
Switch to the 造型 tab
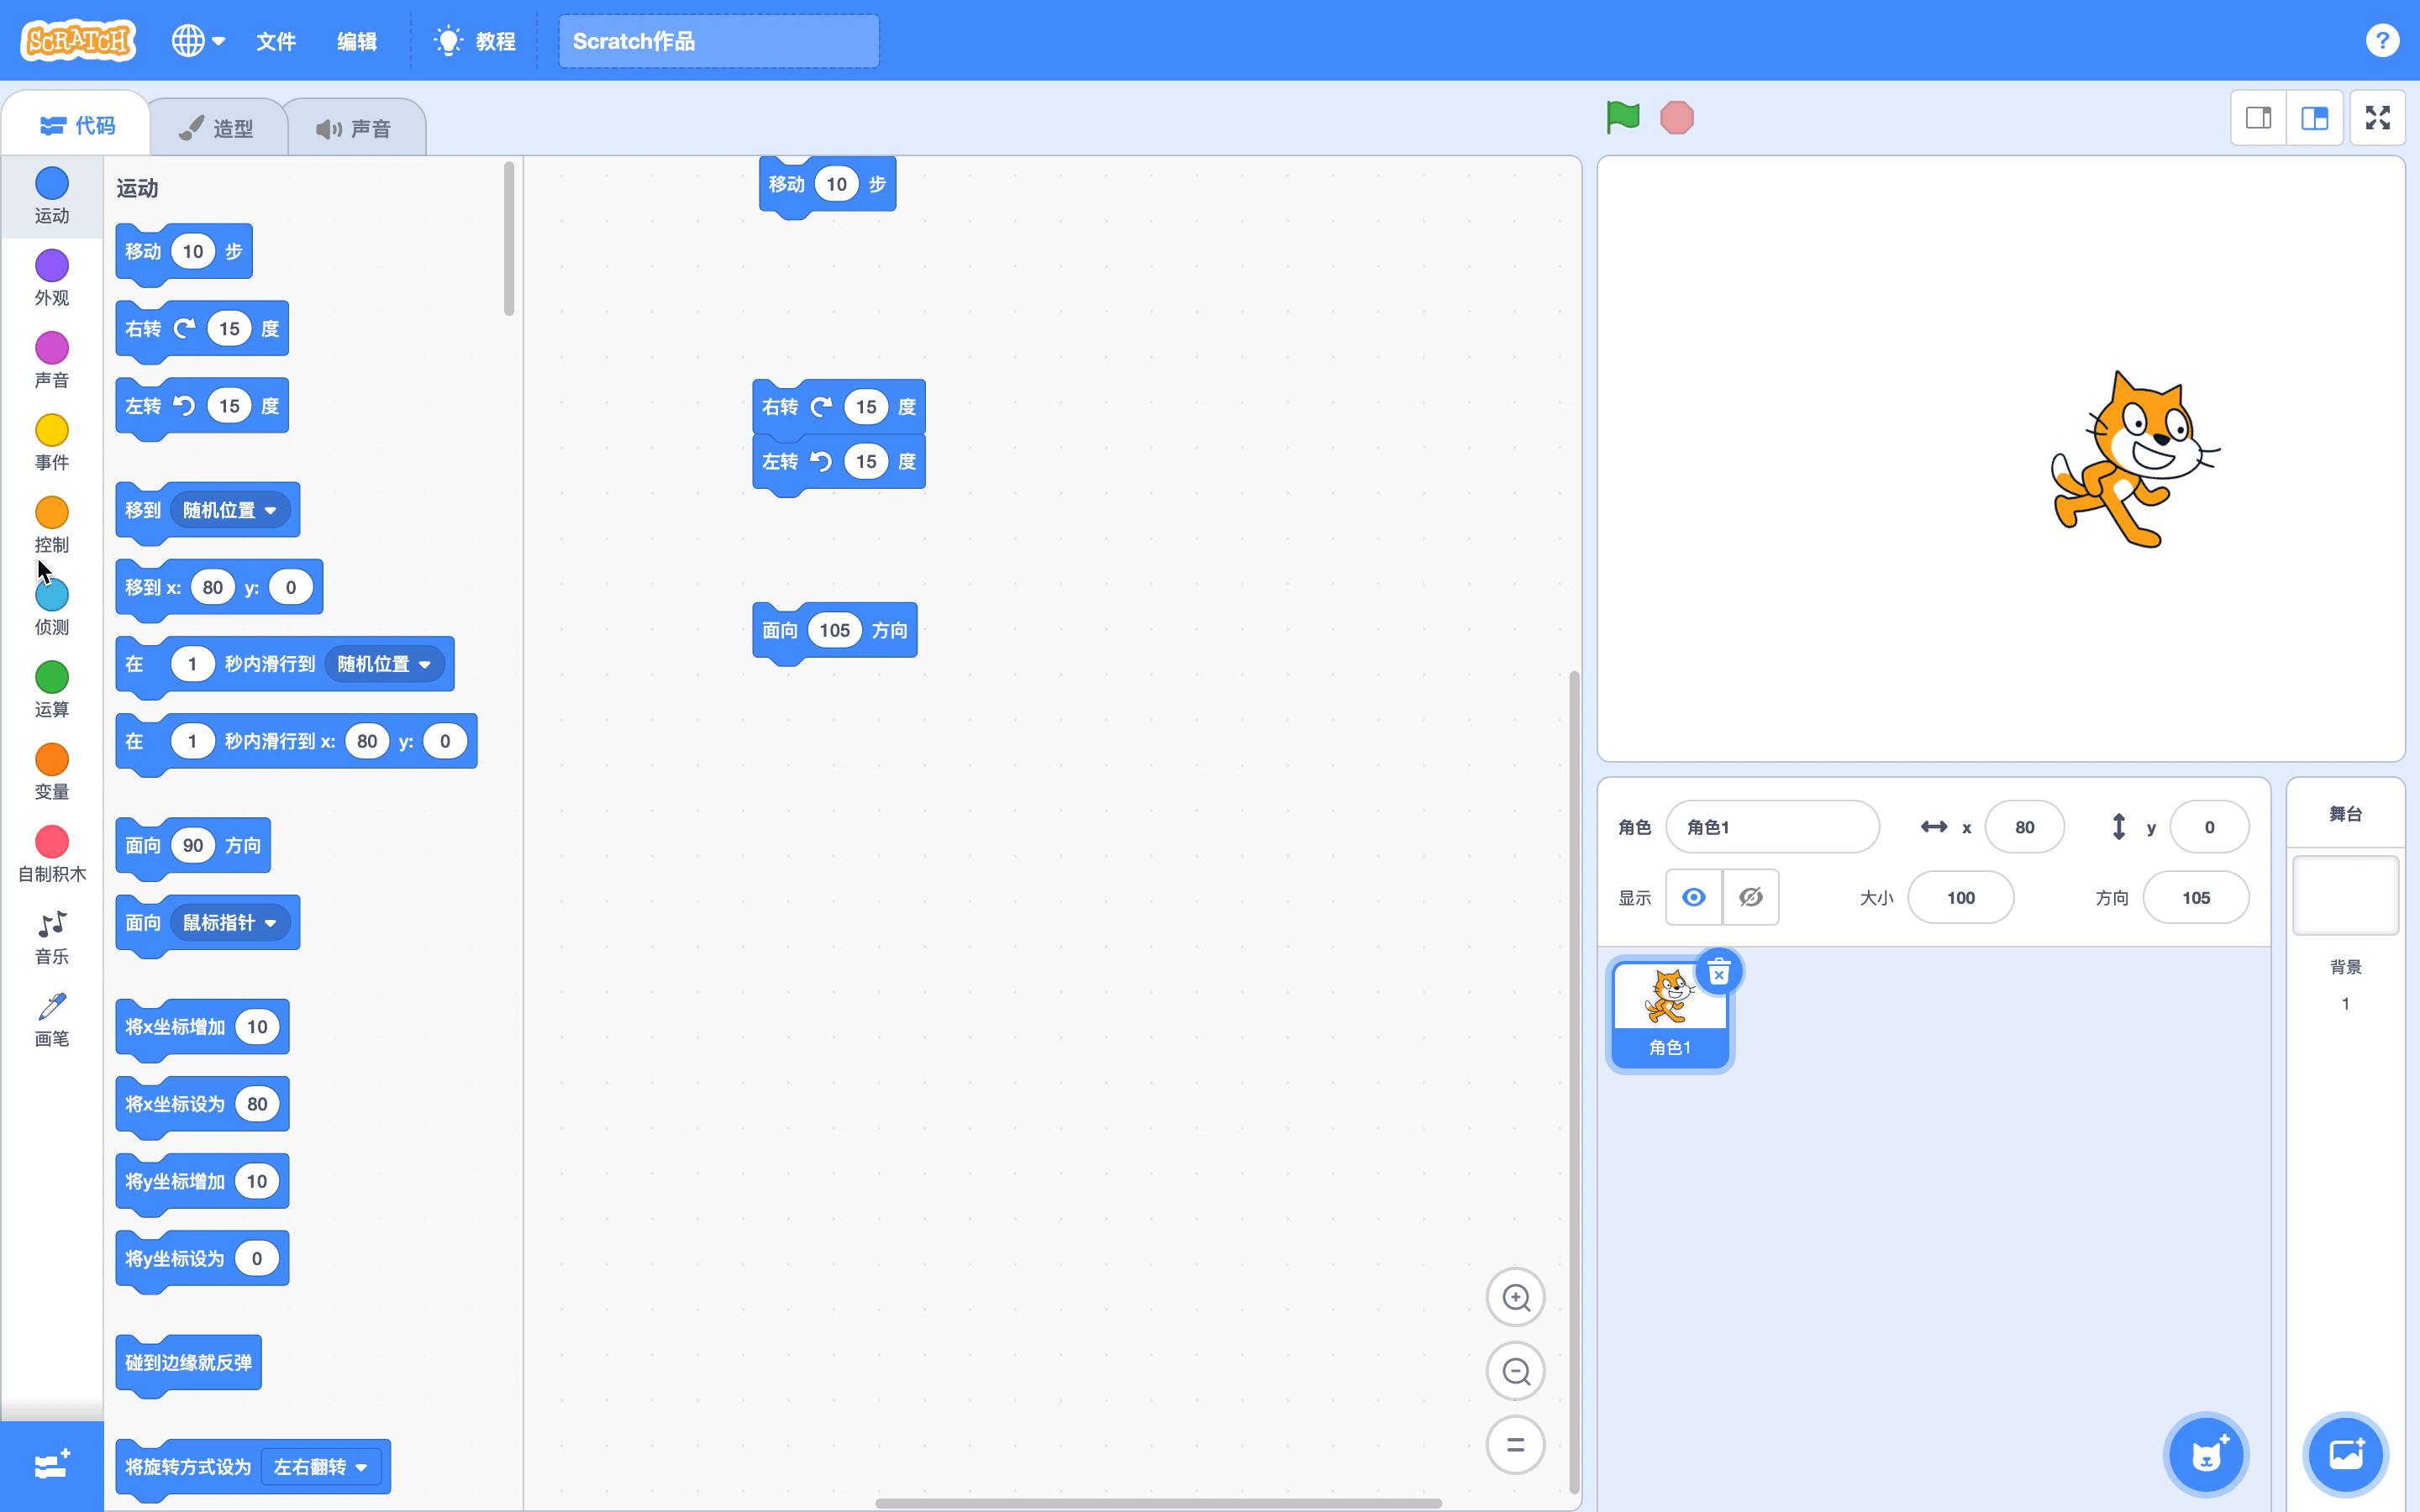pyautogui.click(x=218, y=128)
